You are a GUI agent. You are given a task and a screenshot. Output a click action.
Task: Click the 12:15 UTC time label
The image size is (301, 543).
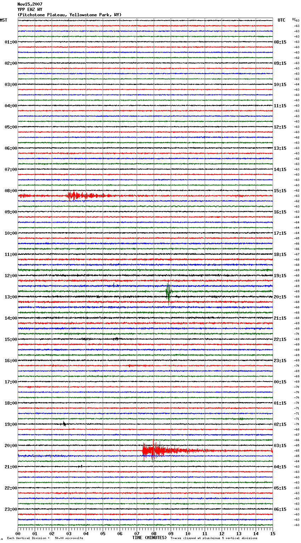pyautogui.click(x=280, y=127)
